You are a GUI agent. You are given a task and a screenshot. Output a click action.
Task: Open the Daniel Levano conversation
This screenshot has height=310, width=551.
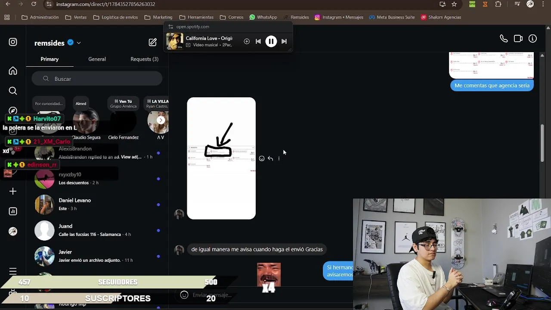(97, 205)
